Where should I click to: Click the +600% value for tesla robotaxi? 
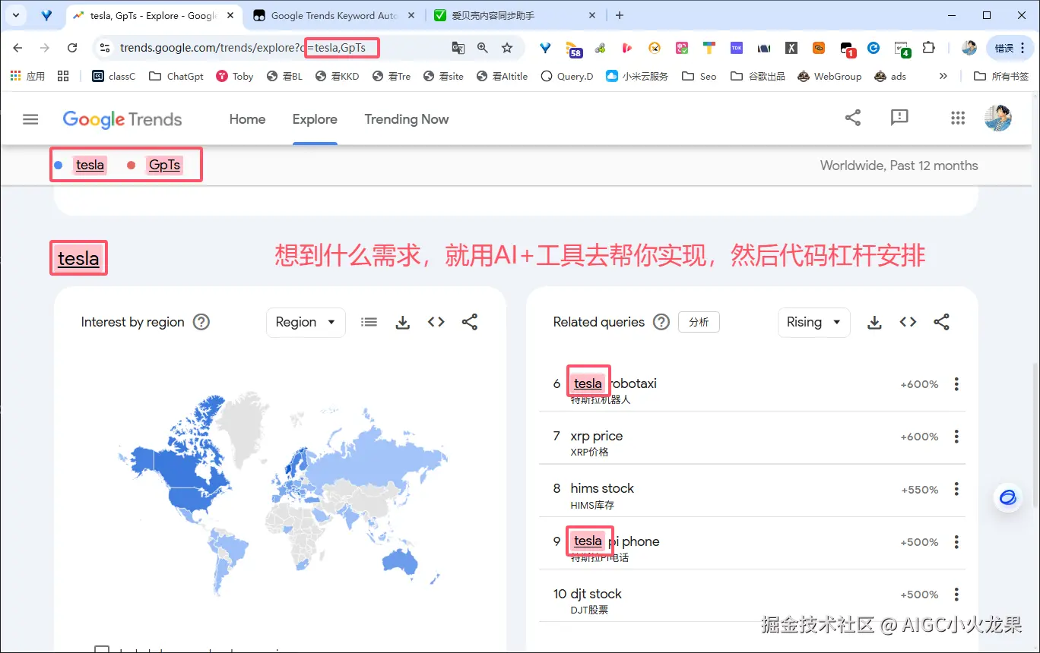919,384
